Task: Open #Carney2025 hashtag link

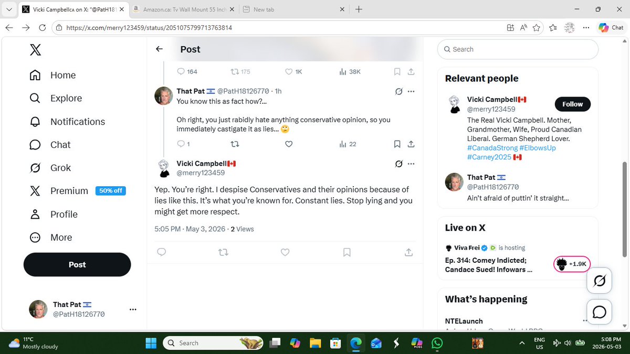Action: click(489, 157)
